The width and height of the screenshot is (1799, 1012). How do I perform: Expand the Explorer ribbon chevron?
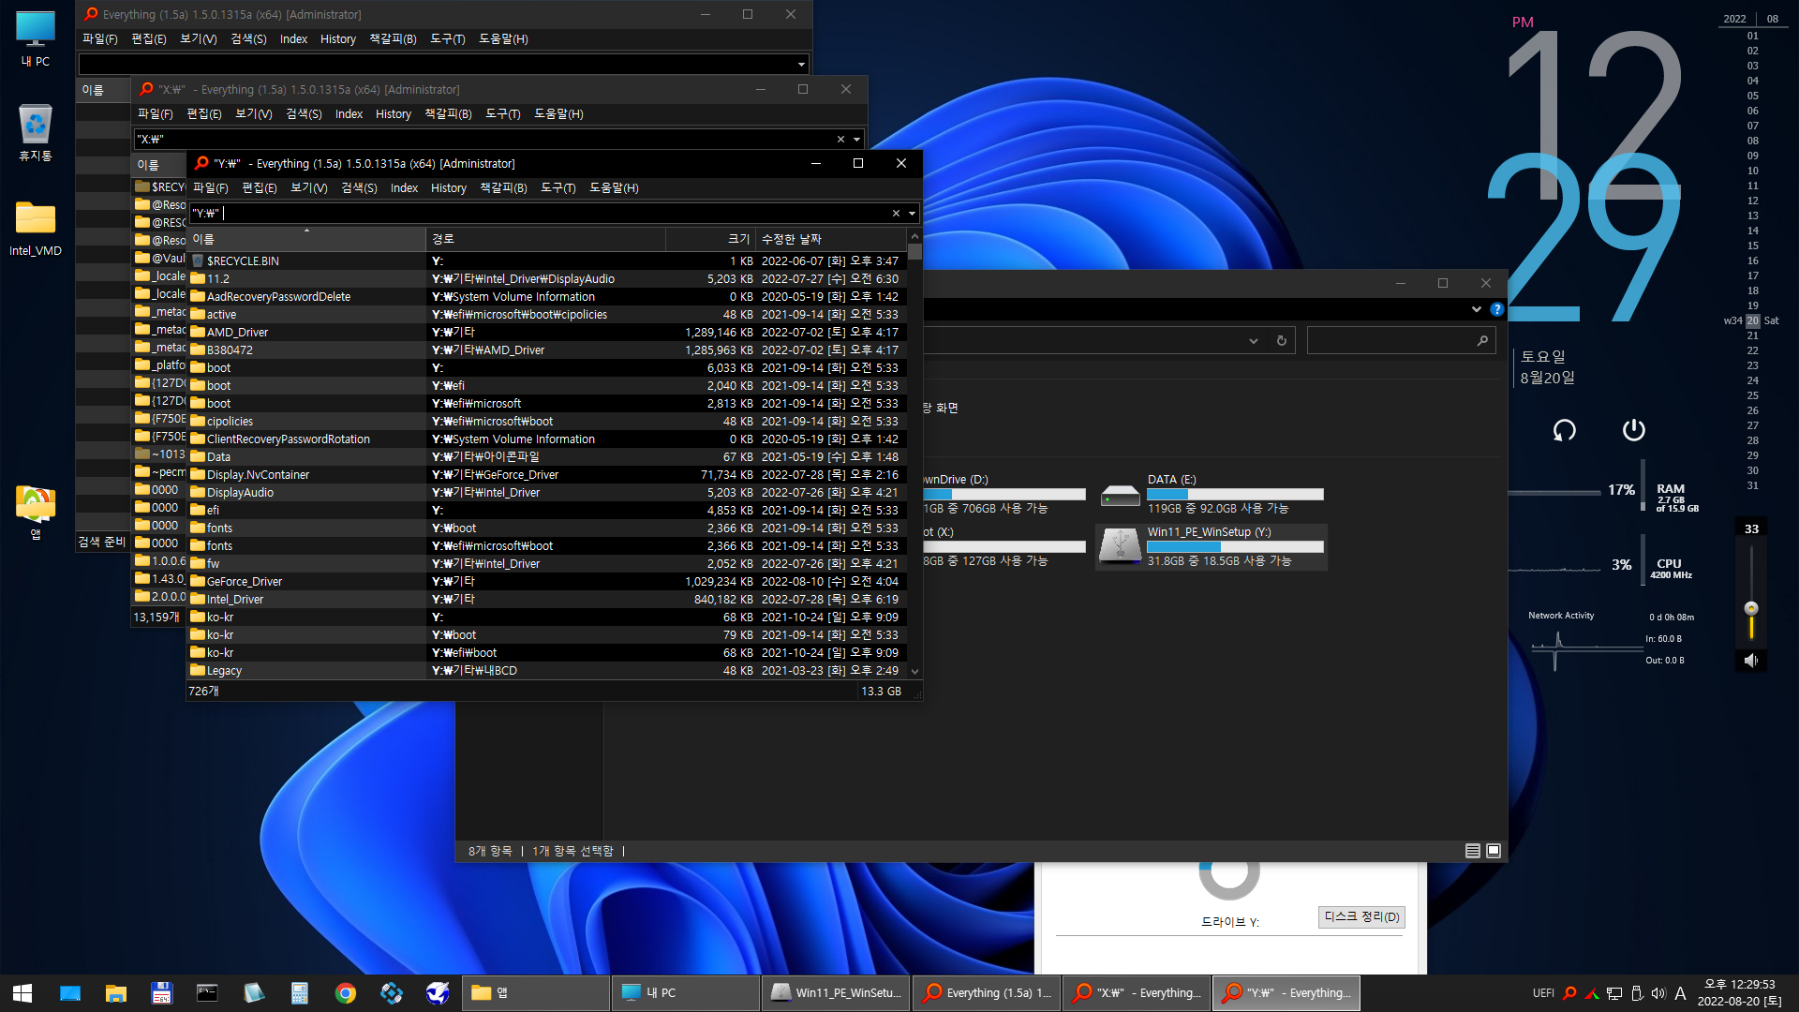[x=1477, y=309]
